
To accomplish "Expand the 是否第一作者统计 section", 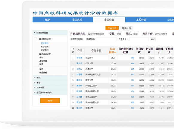I will pyautogui.click(x=34, y=92).
